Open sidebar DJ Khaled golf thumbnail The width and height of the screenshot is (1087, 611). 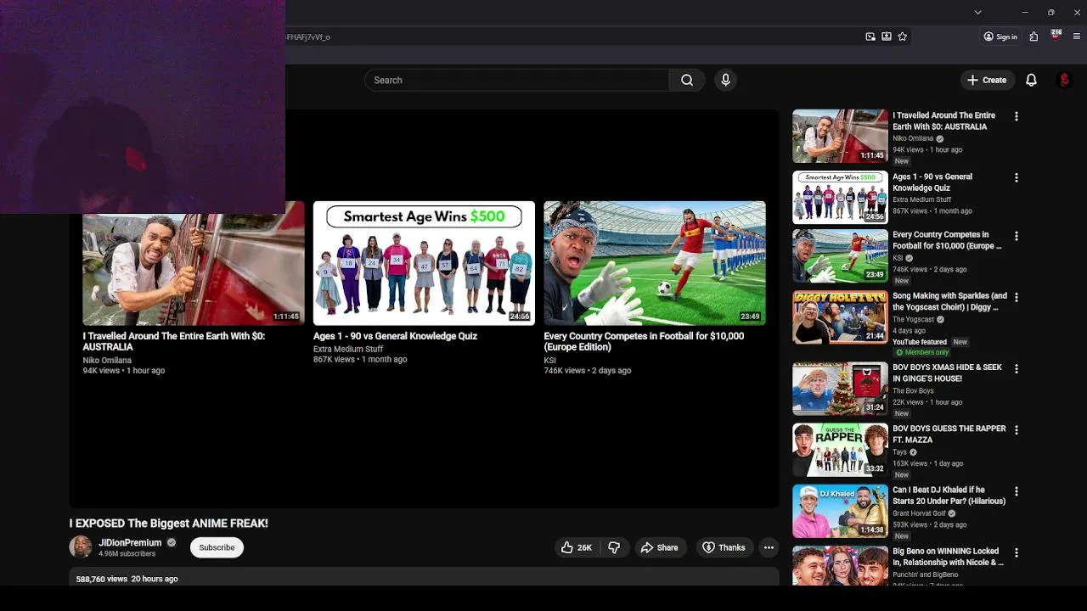click(x=840, y=511)
